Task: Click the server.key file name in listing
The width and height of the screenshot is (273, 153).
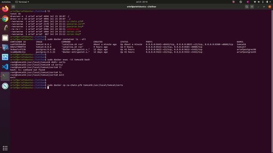Action: pos(73,34)
